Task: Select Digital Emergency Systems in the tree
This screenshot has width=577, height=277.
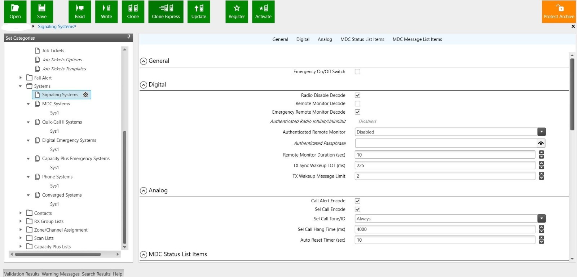Action: (69, 140)
